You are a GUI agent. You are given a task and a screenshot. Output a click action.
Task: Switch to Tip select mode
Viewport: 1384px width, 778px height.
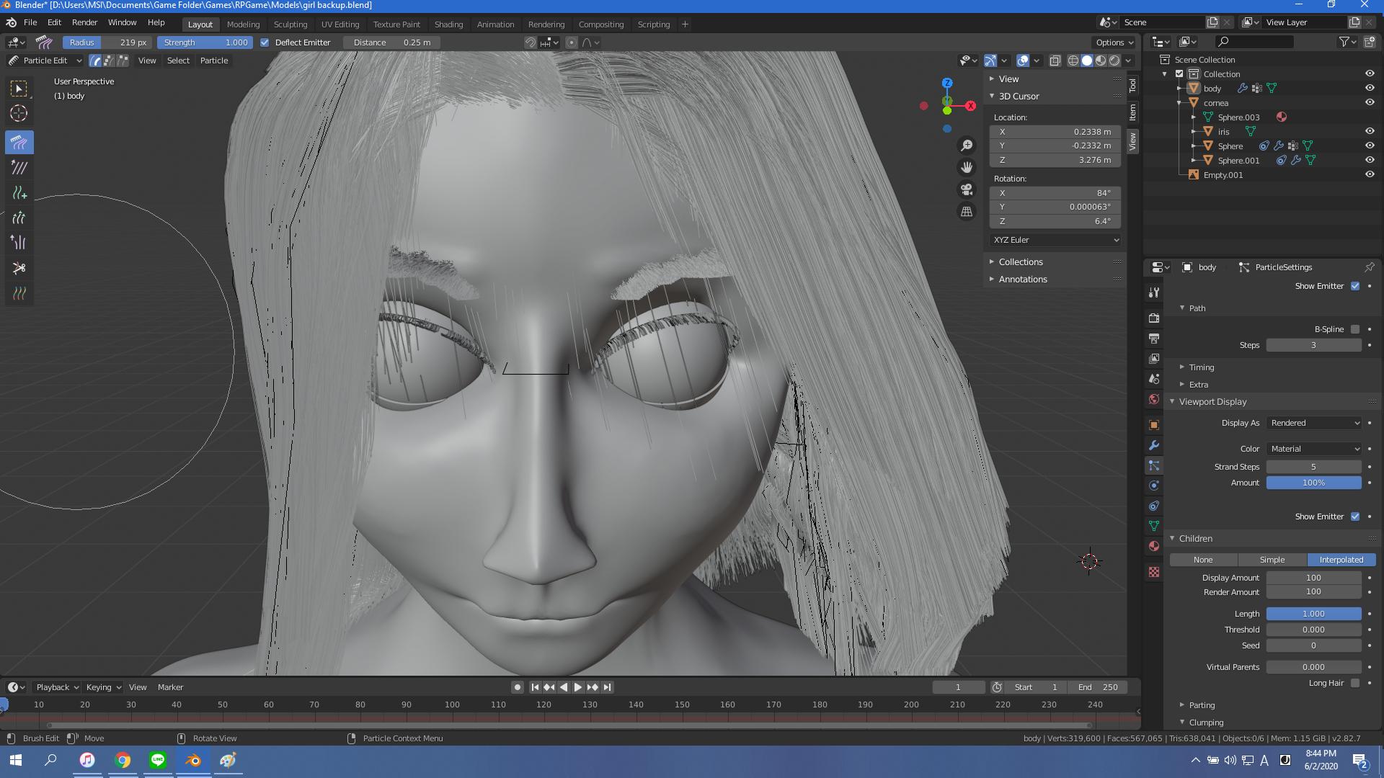pos(123,61)
